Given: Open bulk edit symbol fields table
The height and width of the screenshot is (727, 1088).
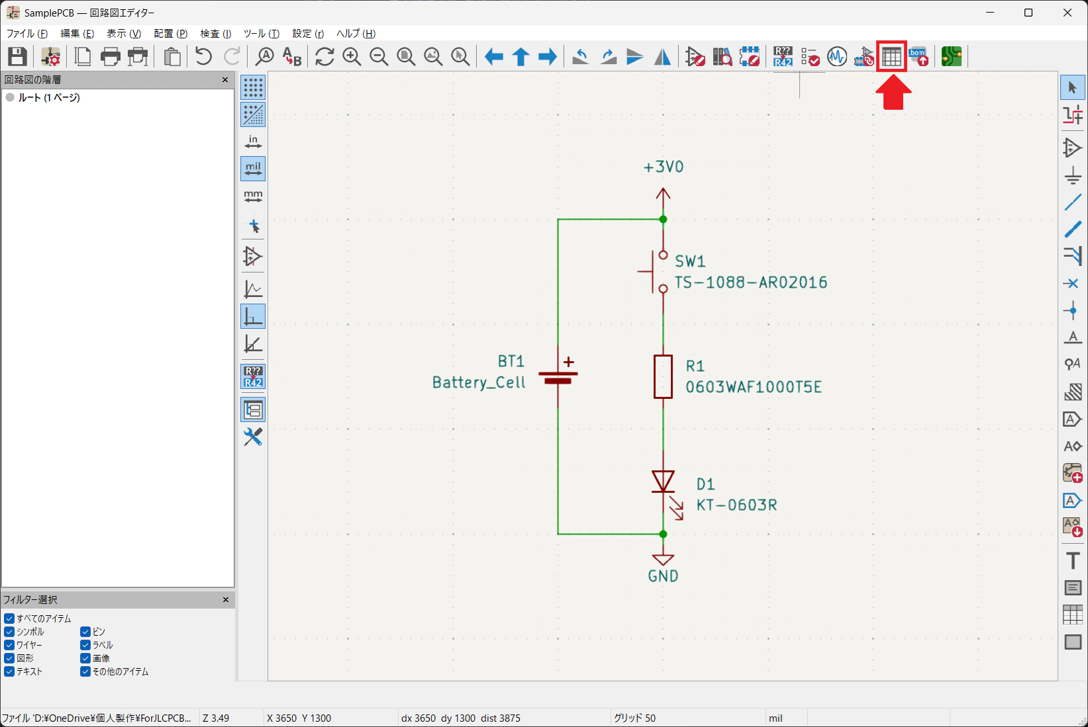Looking at the screenshot, I should (891, 57).
